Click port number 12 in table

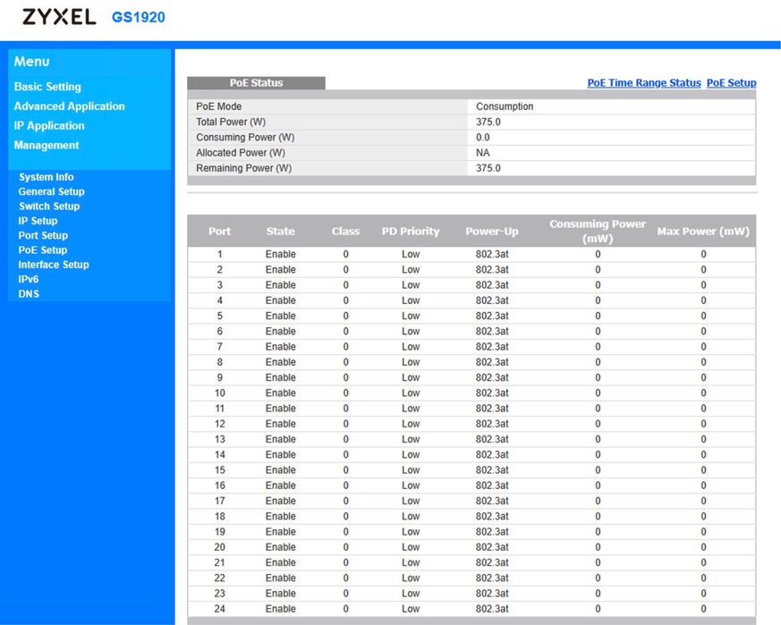pos(220,424)
